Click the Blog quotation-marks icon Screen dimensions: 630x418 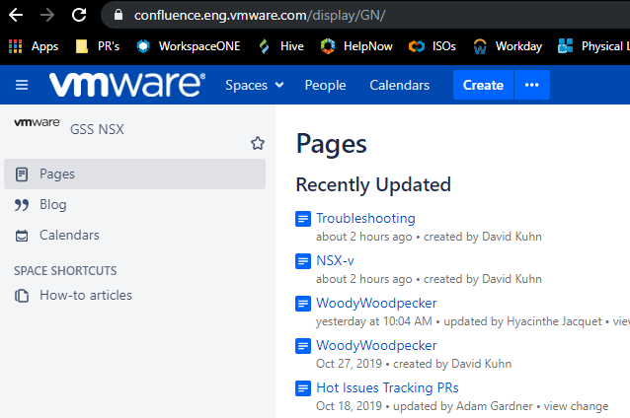(x=22, y=205)
